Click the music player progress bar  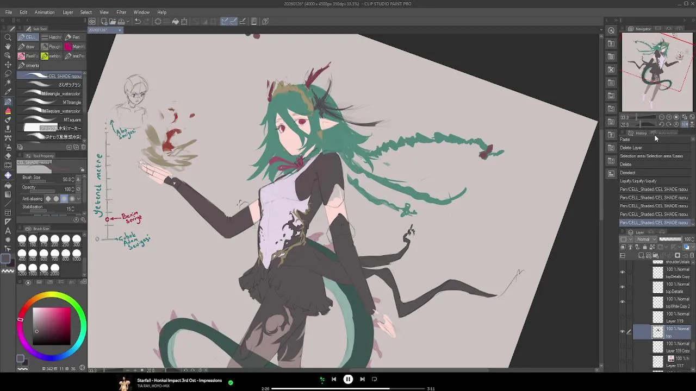point(348,389)
